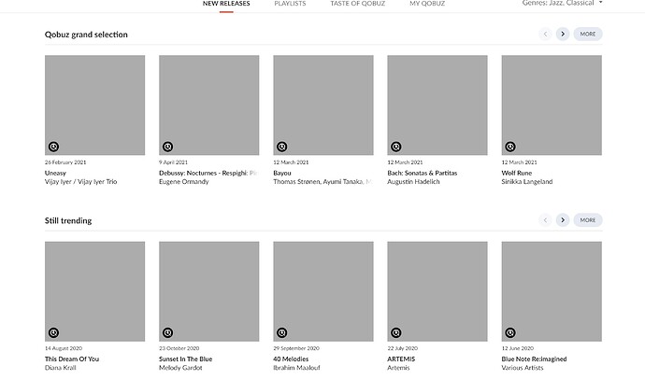The image size is (645, 380).
Task: Click the Qobuz grand selection heading
Action: (x=86, y=35)
